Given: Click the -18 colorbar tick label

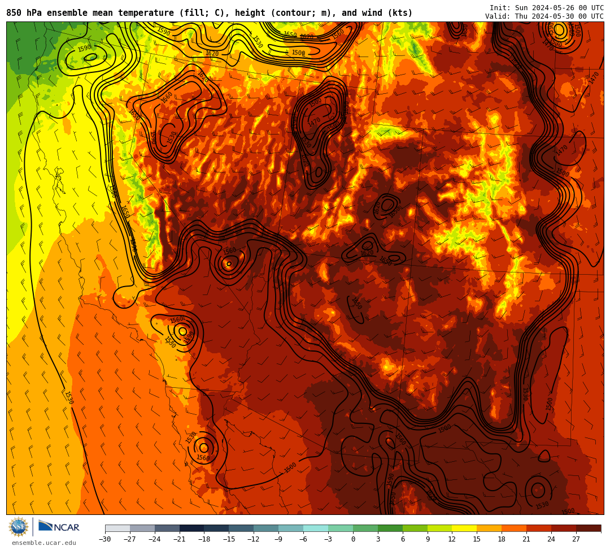Looking at the screenshot, I should coord(204,539).
